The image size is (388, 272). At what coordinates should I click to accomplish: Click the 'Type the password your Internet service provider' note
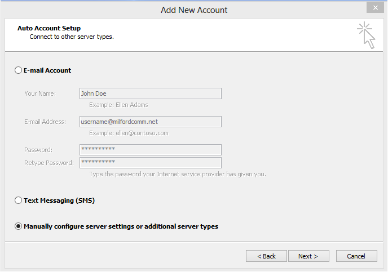pos(178,174)
